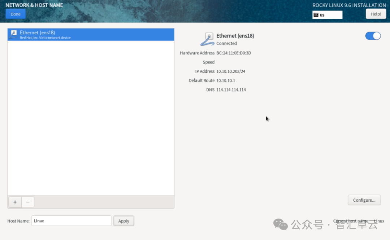Click the Default Route value 10.10.10.1
Viewport: 390px width, 240px height.
[226, 81]
